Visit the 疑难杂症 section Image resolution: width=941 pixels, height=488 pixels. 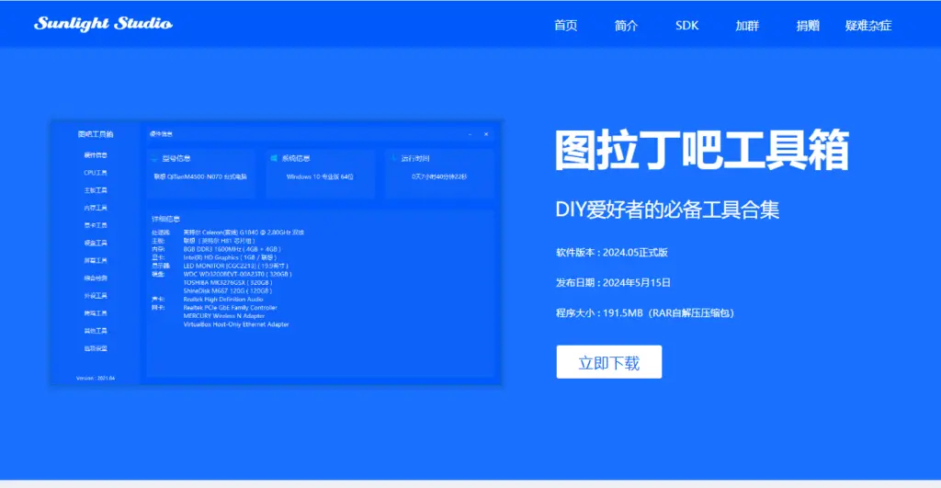point(868,25)
